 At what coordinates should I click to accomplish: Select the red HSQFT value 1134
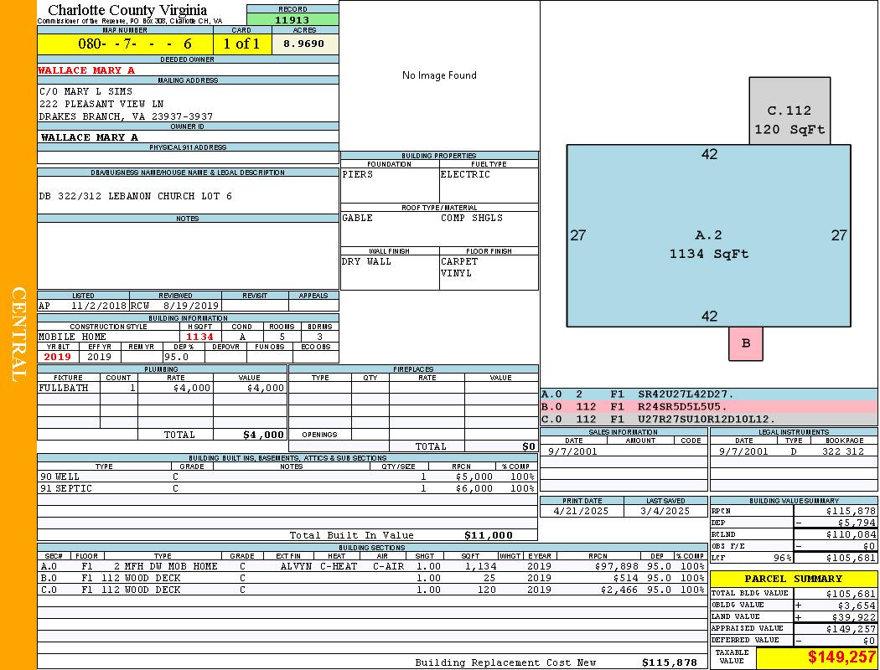pyautogui.click(x=199, y=337)
